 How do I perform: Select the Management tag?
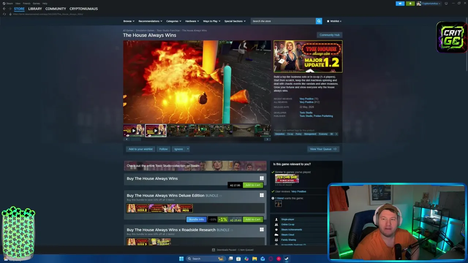coord(310,134)
